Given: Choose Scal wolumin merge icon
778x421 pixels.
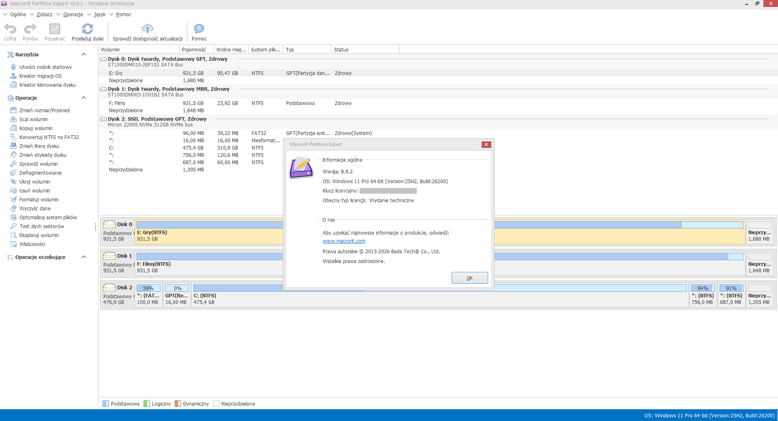Looking at the screenshot, I should pos(13,119).
